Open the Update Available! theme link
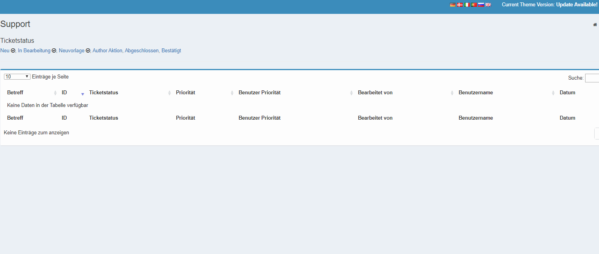 tap(576, 5)
